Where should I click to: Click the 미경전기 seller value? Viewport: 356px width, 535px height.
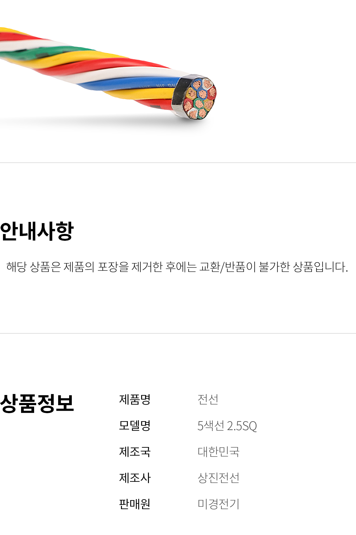coord(218,504)
